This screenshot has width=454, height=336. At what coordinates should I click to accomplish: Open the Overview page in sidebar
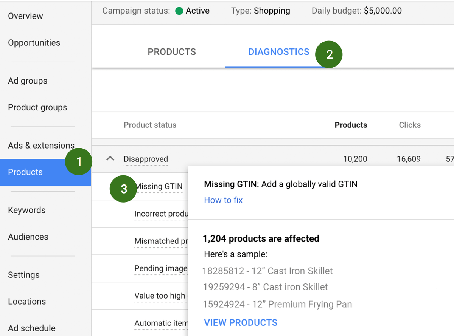coord(25,16)
